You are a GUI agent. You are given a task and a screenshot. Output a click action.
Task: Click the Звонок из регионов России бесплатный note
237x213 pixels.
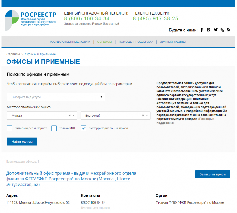[x=92, y=24]
